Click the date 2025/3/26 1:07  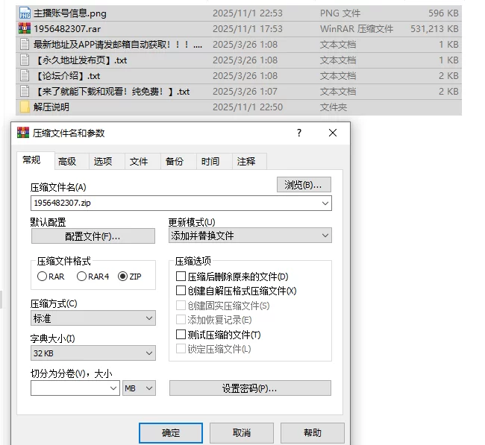245,92
